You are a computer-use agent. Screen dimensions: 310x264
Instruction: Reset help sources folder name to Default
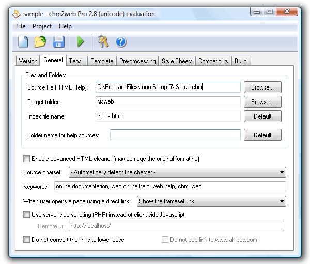pyautogui.click(x=262, y=135)
